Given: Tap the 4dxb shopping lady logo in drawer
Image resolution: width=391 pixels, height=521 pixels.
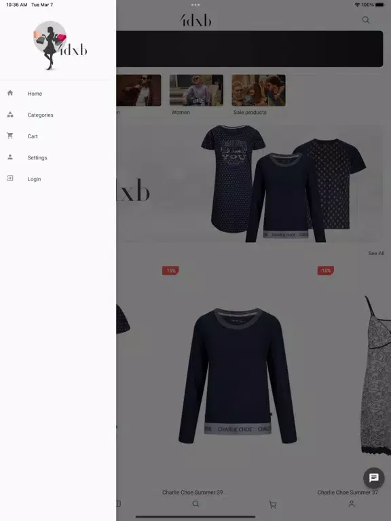Looking at the screenshot, I should 60,45.
